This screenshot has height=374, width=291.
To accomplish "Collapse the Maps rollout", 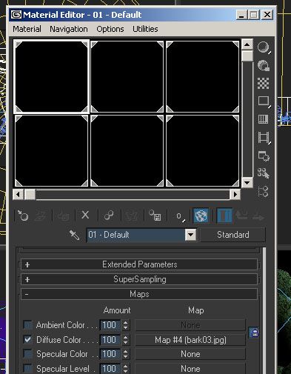I will point(139,294).
